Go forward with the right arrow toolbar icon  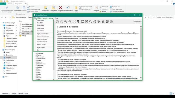(x=62, y=22)
